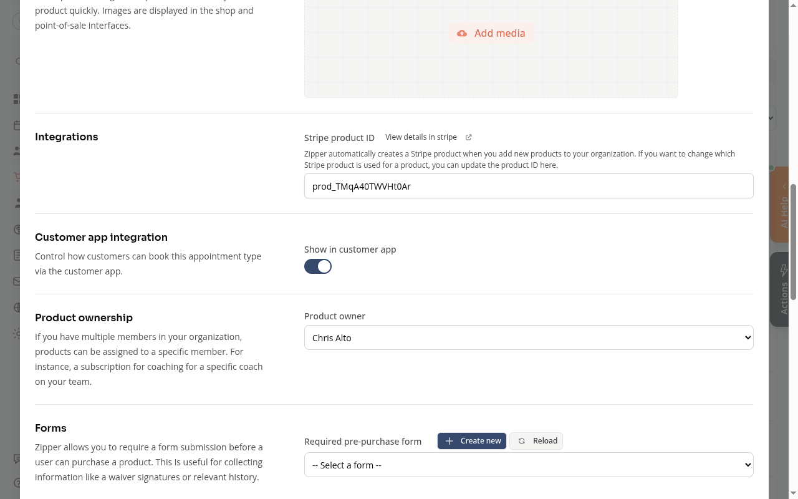Click the Actions side tab label
The image size is (798, 499).
pyautogui.click(x=784, y=298)
